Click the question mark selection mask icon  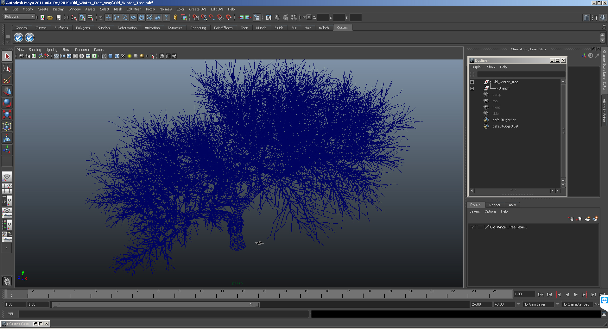pos(166,17)
